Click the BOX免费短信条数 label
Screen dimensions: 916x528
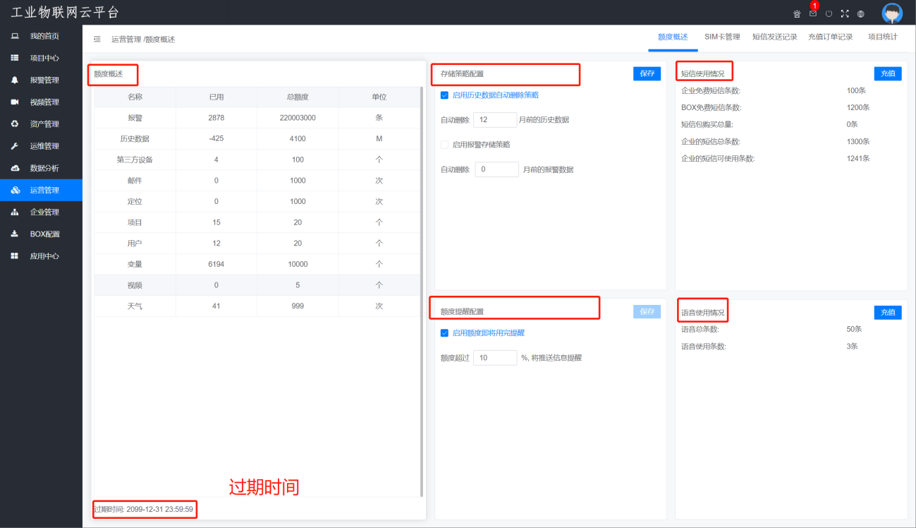711,107
